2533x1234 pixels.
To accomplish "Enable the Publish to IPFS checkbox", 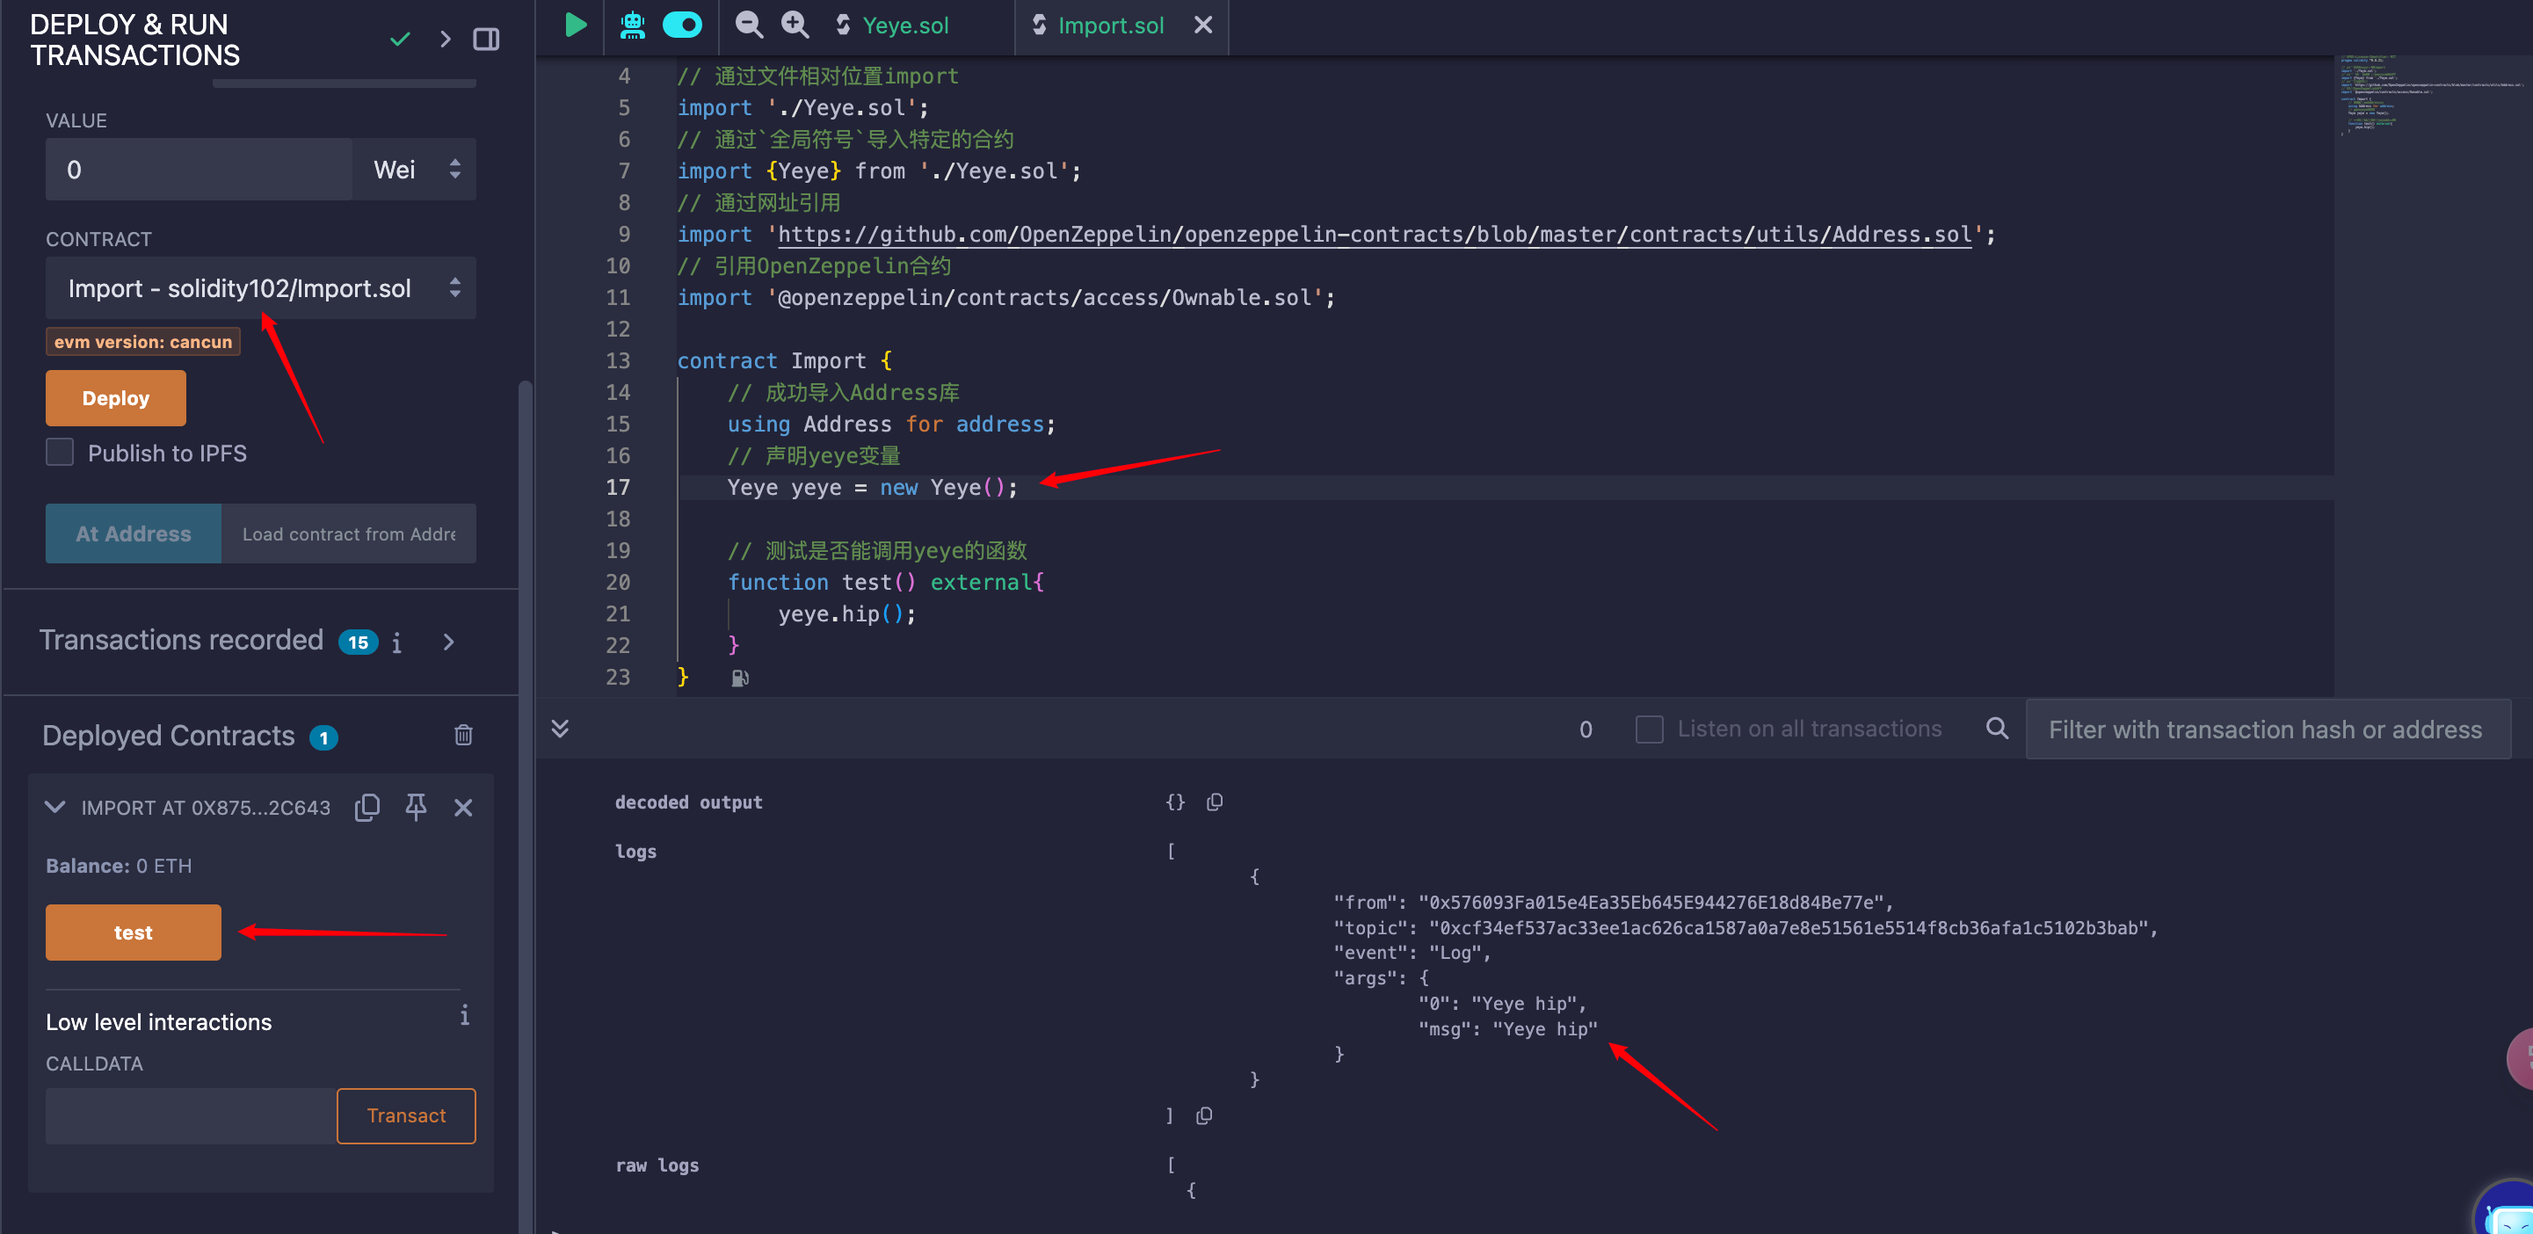I will (60, 453).
